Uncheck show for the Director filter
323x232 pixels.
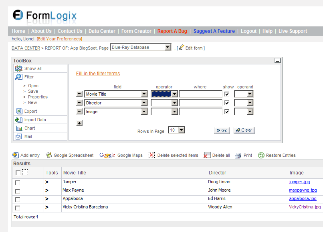[x=227, y=103]
